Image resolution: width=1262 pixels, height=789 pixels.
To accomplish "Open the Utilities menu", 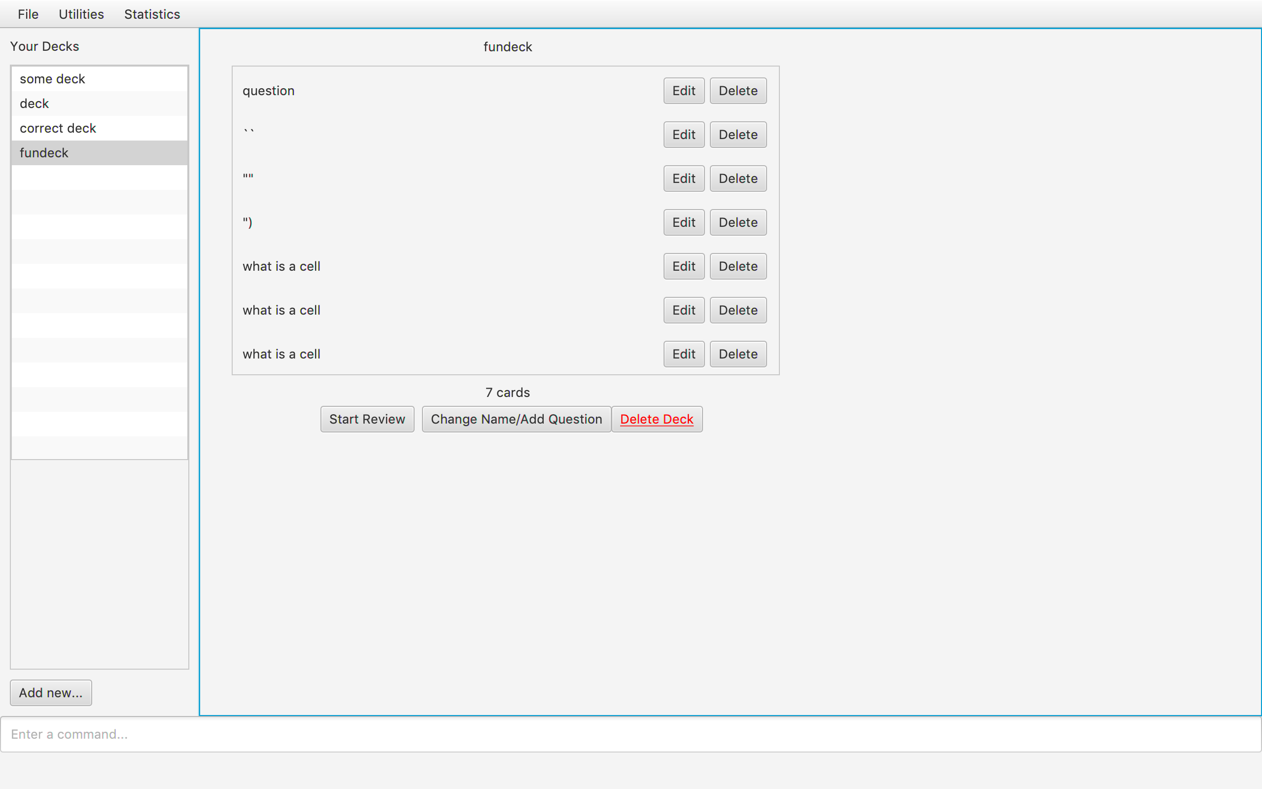I will 81,14.
